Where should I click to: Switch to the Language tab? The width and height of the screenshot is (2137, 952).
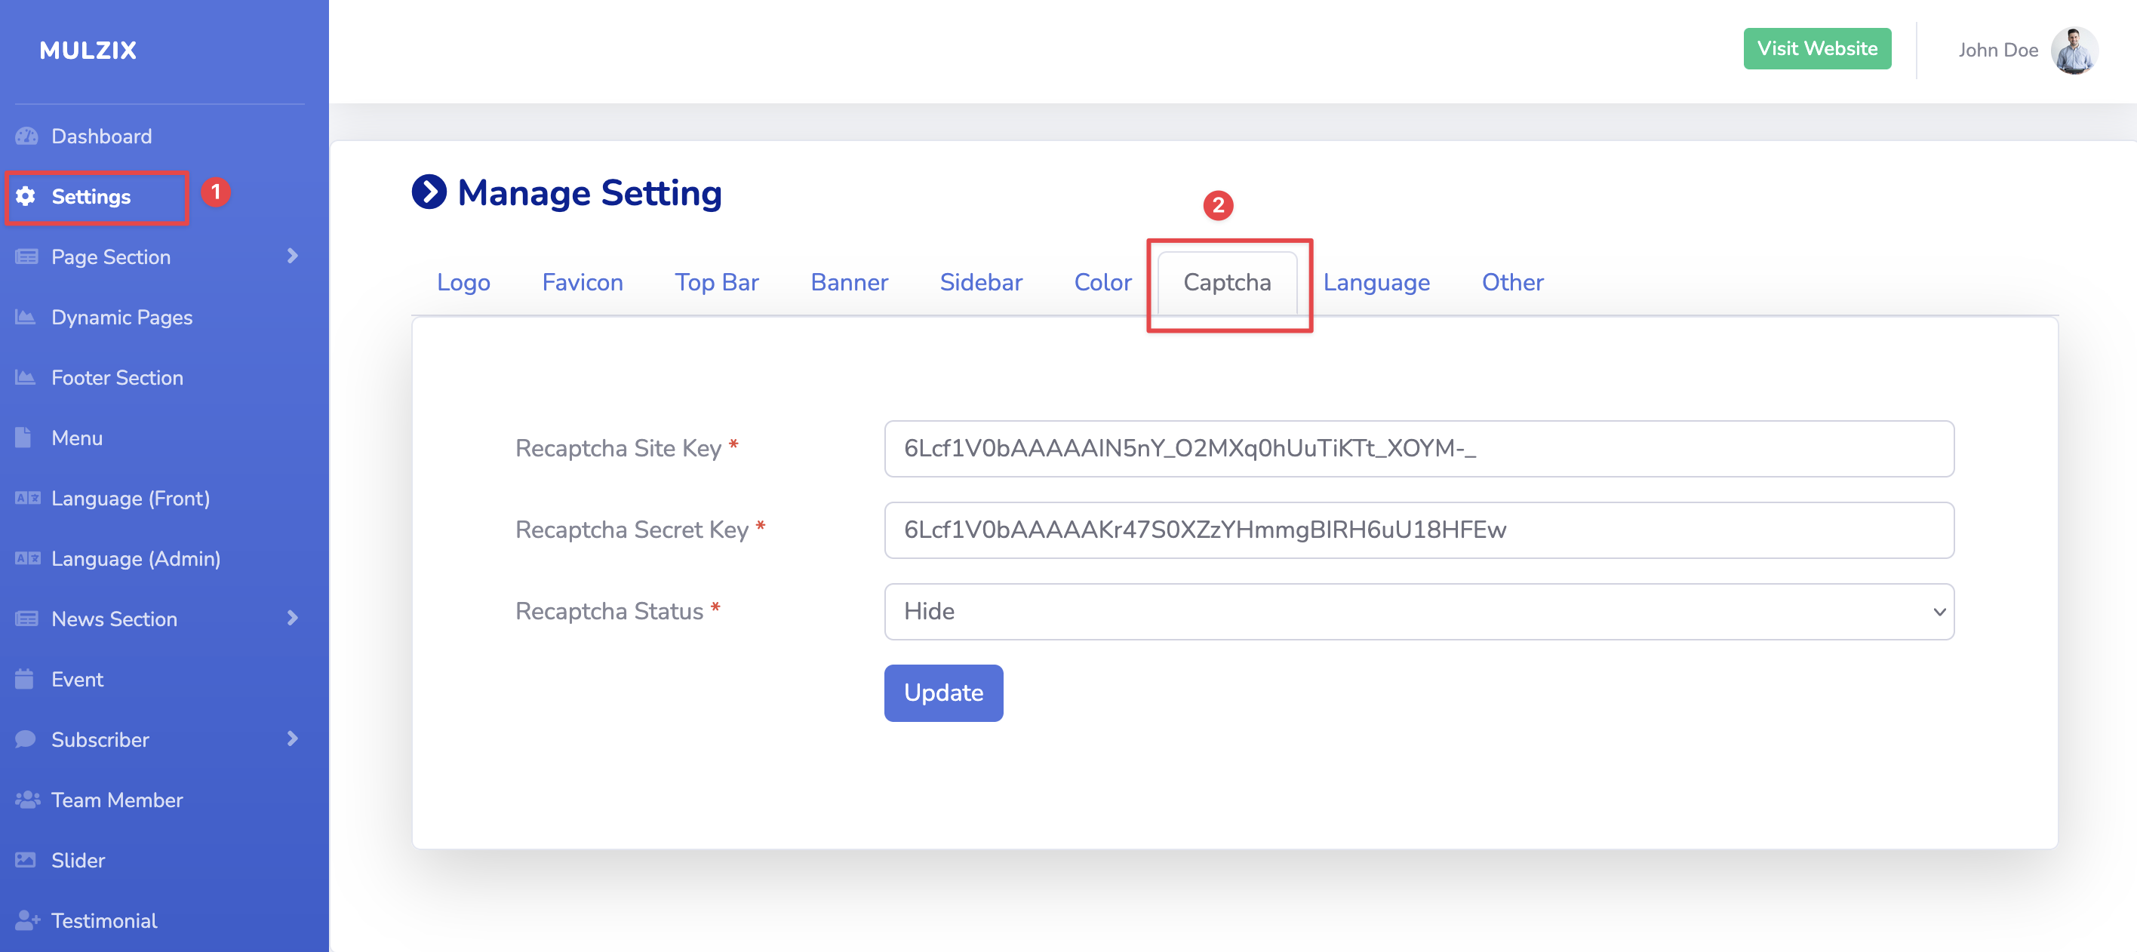tap(1376, 283)
